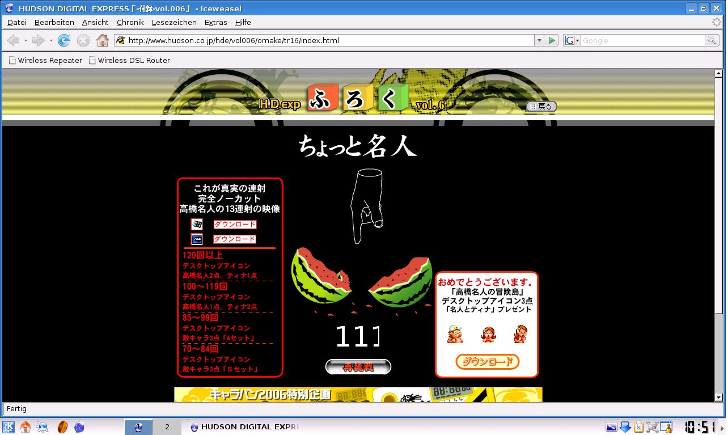Click the vertical scrollbar thumb

[719, 195]
